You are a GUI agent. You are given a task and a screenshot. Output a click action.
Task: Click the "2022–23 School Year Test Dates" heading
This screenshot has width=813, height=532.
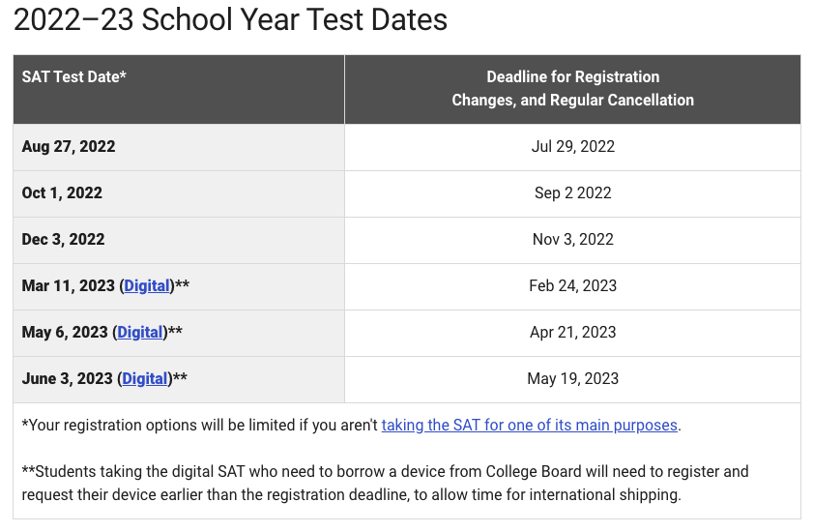230,20
